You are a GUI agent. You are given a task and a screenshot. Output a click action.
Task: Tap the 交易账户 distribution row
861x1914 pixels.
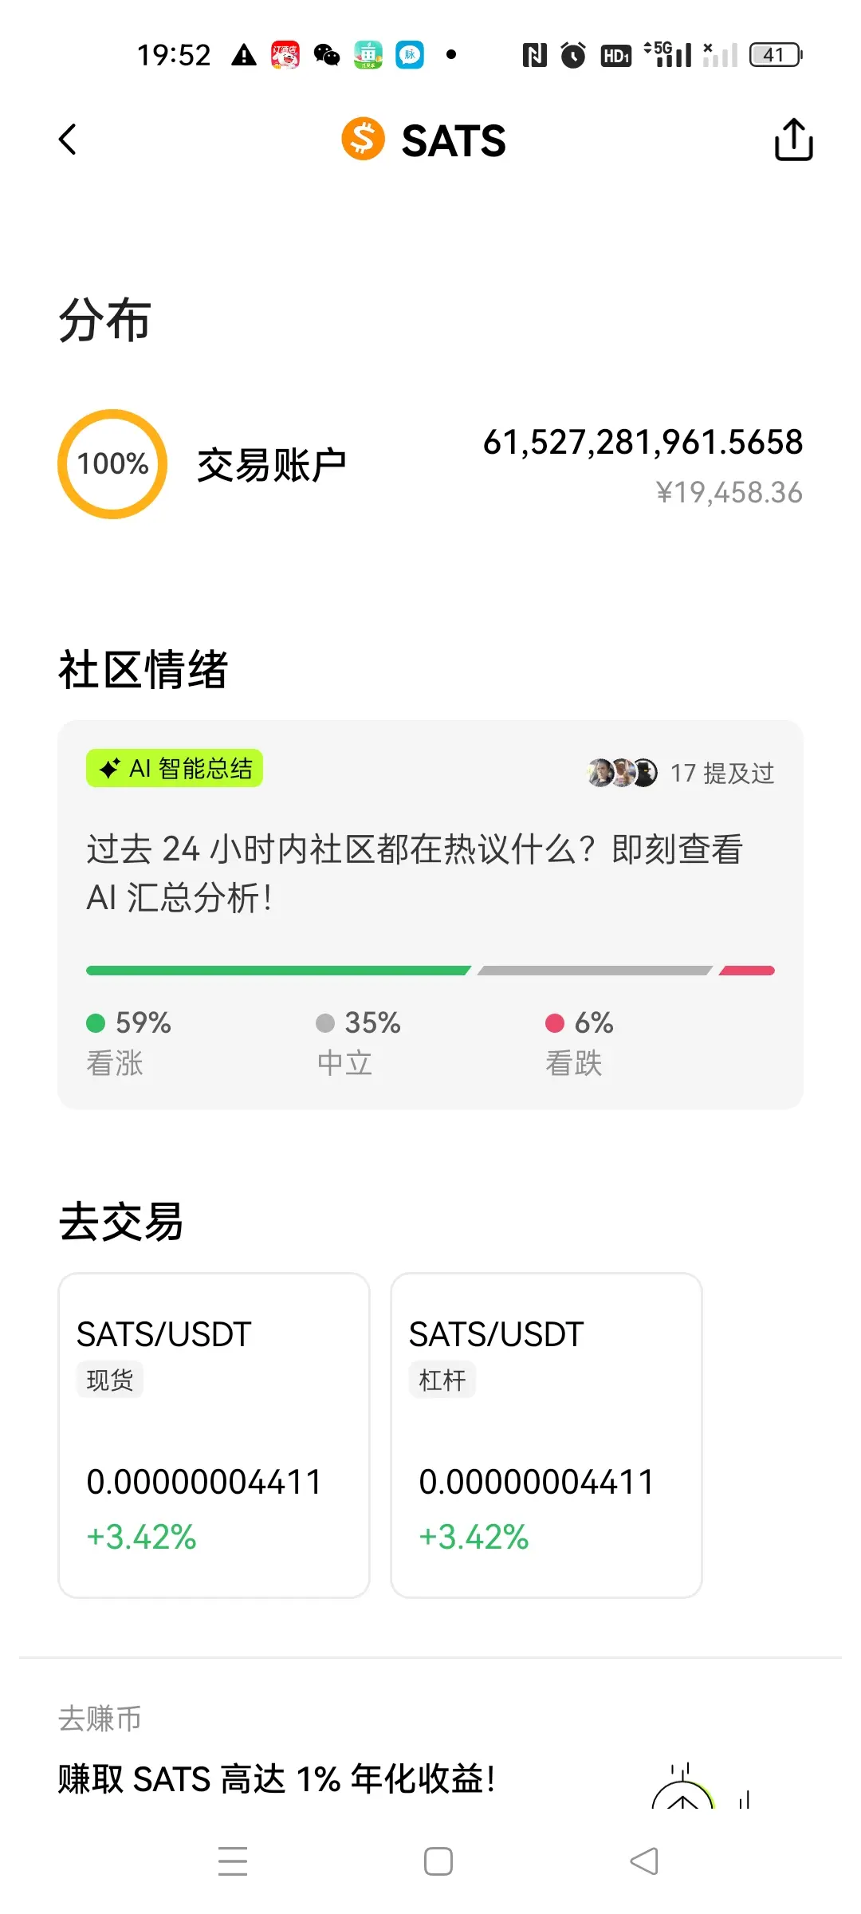[431, 464]
